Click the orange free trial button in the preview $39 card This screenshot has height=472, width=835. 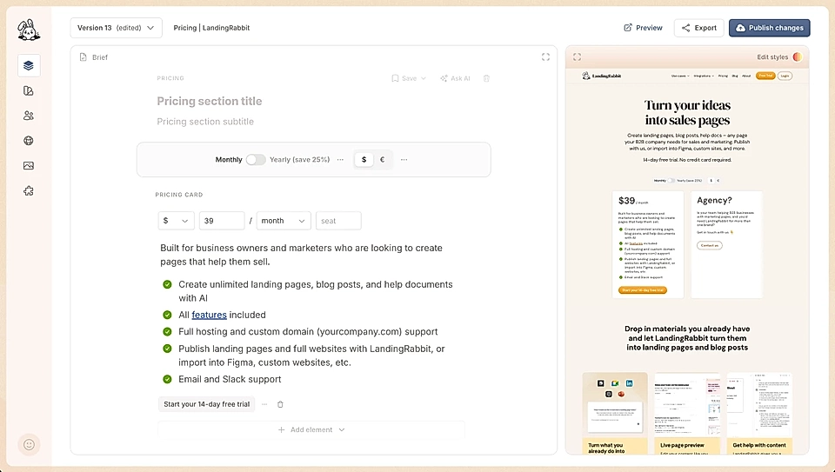(x=643, y=290)
